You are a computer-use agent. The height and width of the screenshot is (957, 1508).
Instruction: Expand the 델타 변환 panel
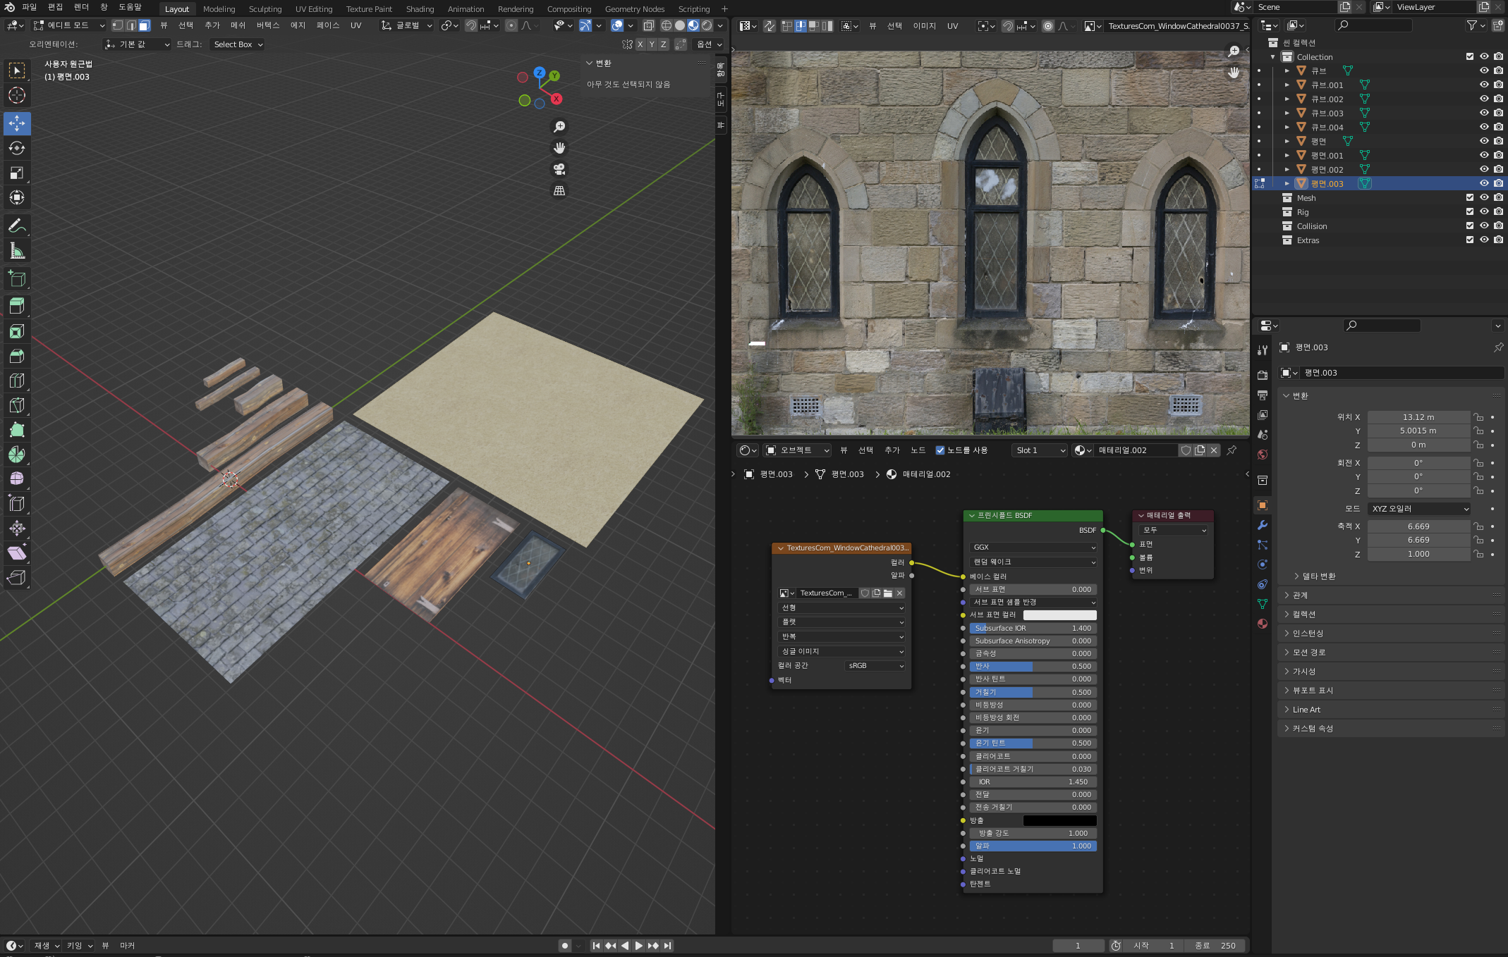(x=1318, y=576)
